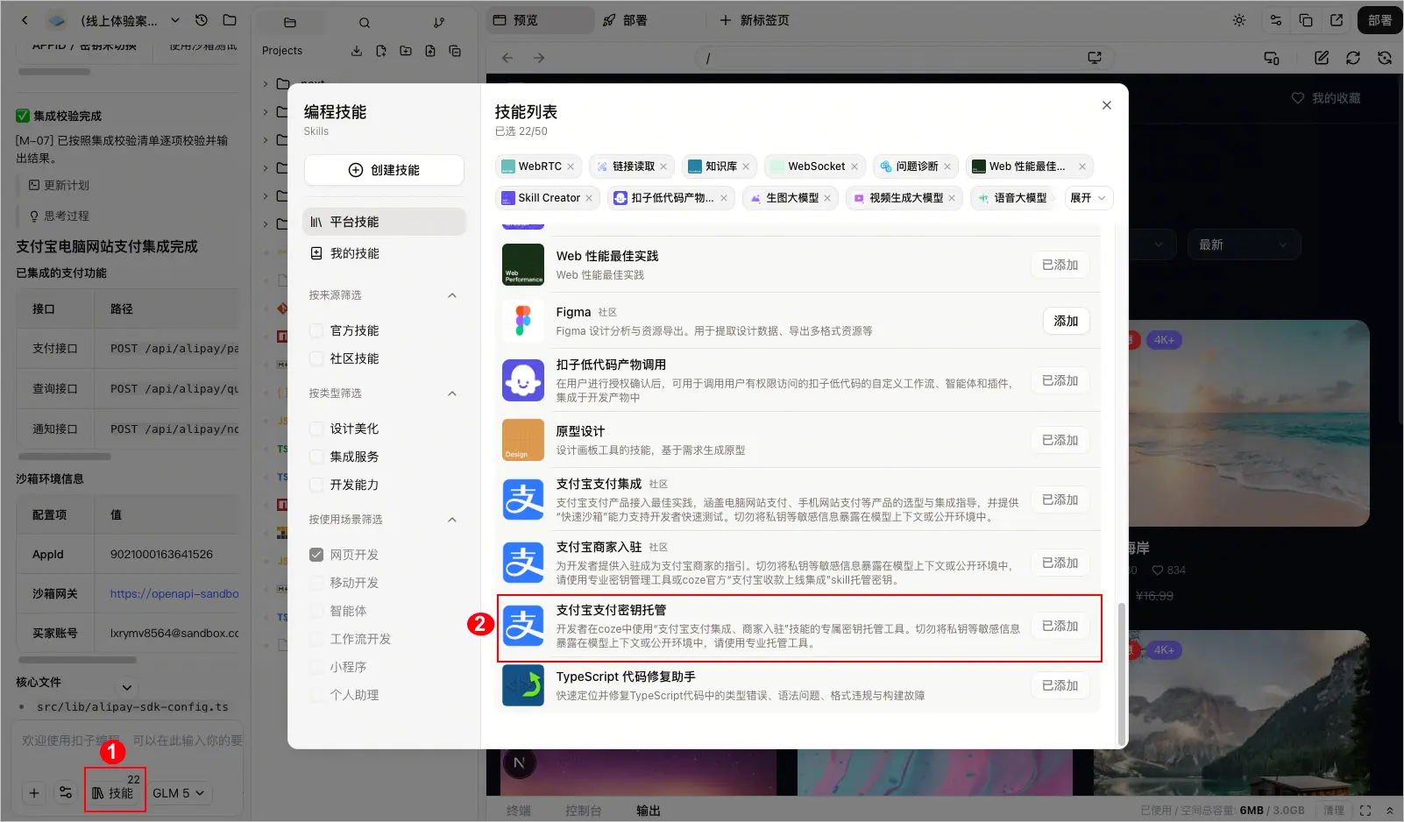Enable the 集成服务 type filter
Image resolution: width=1404 pixels, height=822 pixels.
click(x=316, y=457)
